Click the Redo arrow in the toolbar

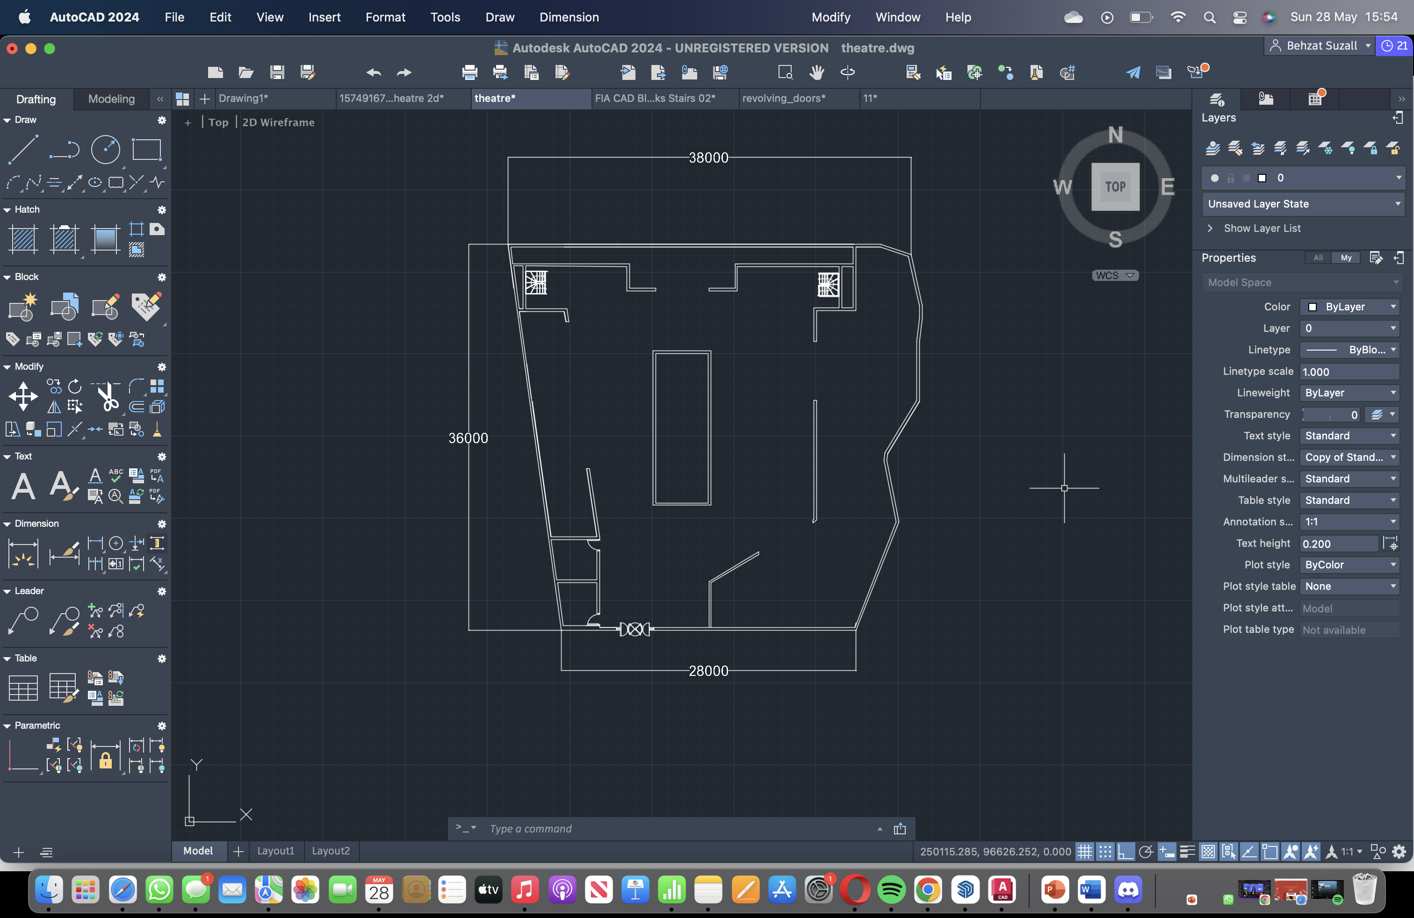(x=404, y=72)
